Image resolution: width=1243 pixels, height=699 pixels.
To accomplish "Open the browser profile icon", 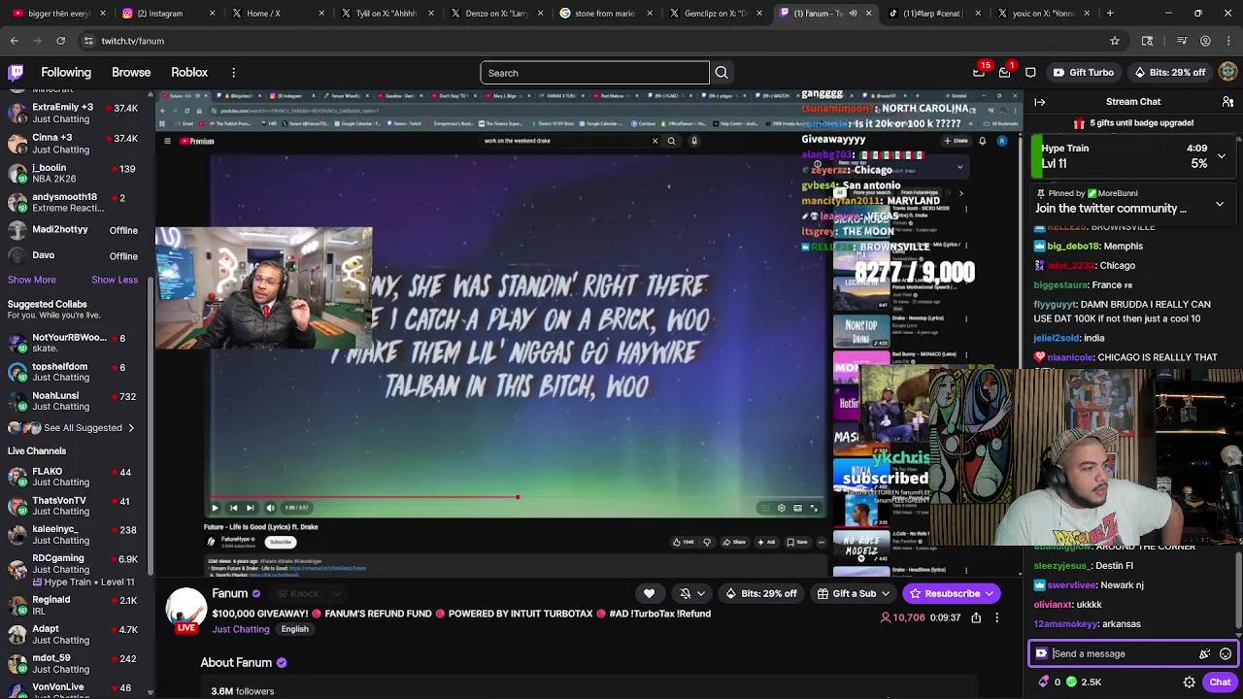I will (1205, 41).
